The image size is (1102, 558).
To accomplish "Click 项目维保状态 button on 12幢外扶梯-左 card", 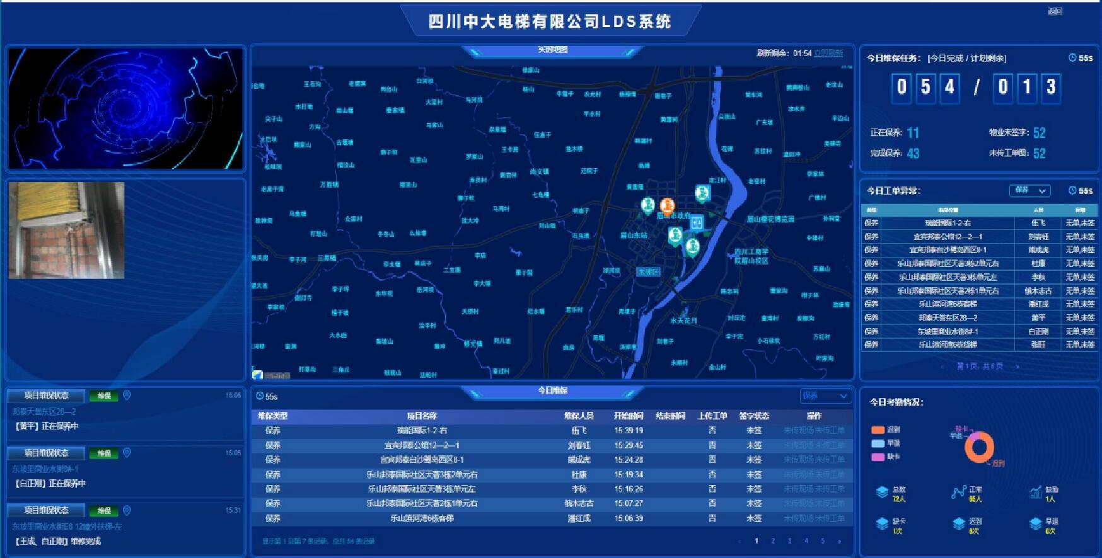I will (x=47, y=510).
